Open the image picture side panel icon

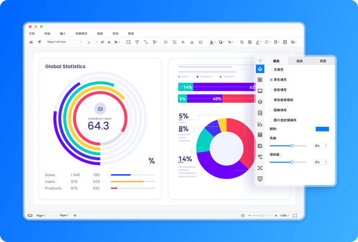(260, 91)
